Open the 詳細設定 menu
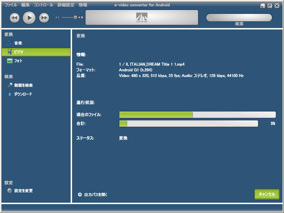The width and height of the screenshot is (284, 213). [66, 5]
